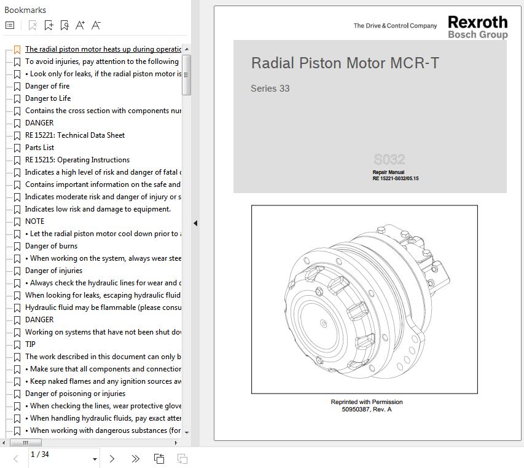524x468 pixels.
Task: Go to 'Danger of poisoning or injuries' bookmark
Action: [75, 394]
